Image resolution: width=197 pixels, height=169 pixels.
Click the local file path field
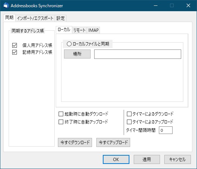138,54
